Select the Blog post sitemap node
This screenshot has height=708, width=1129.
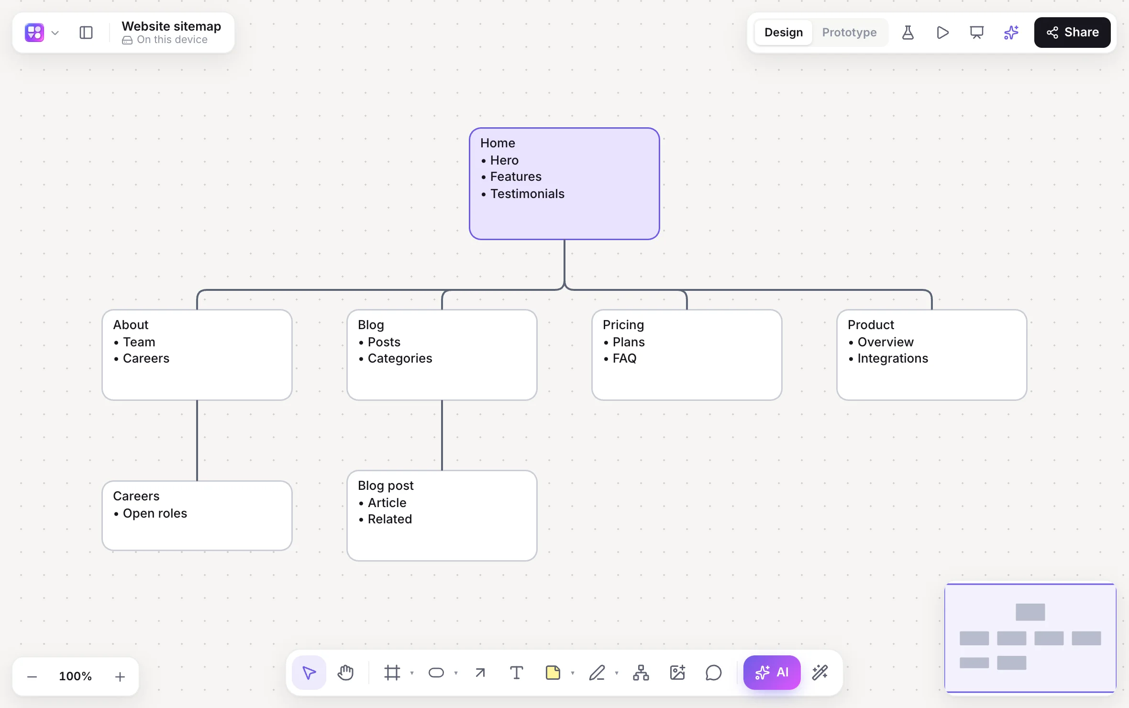click(442, 516)
